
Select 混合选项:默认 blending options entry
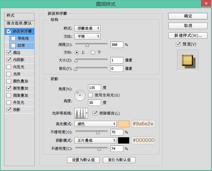(19, 23)
